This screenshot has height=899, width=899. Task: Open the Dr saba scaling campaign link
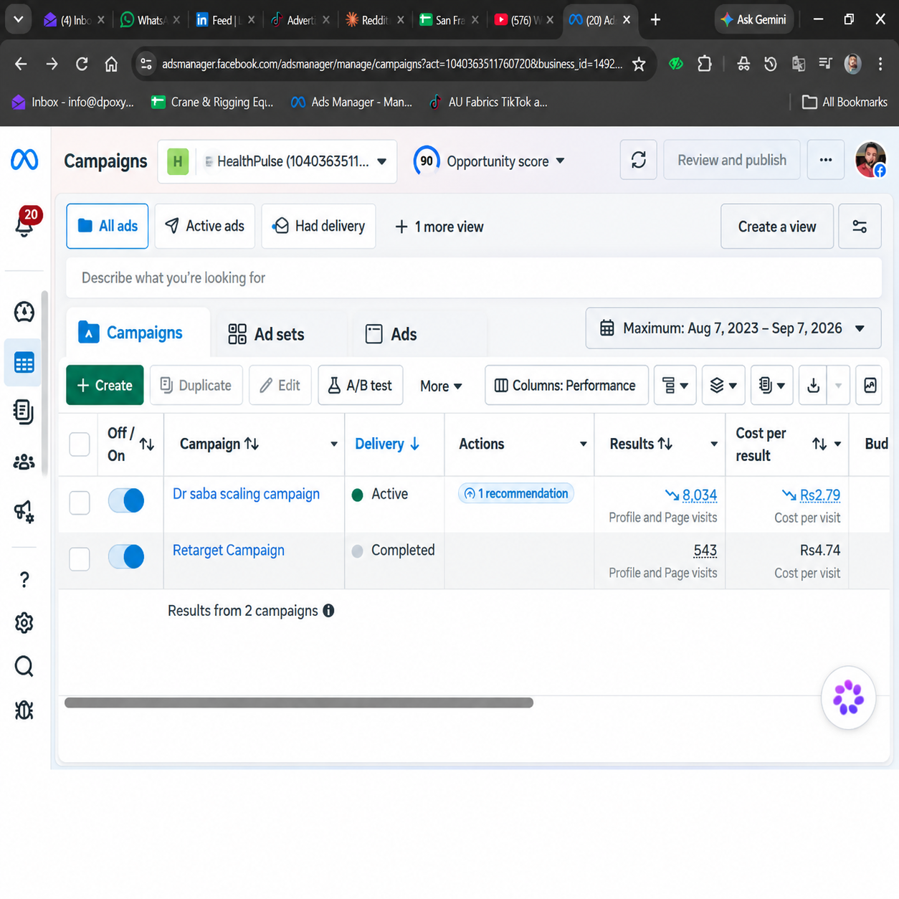pyautogui.click(x=246, y=494)
